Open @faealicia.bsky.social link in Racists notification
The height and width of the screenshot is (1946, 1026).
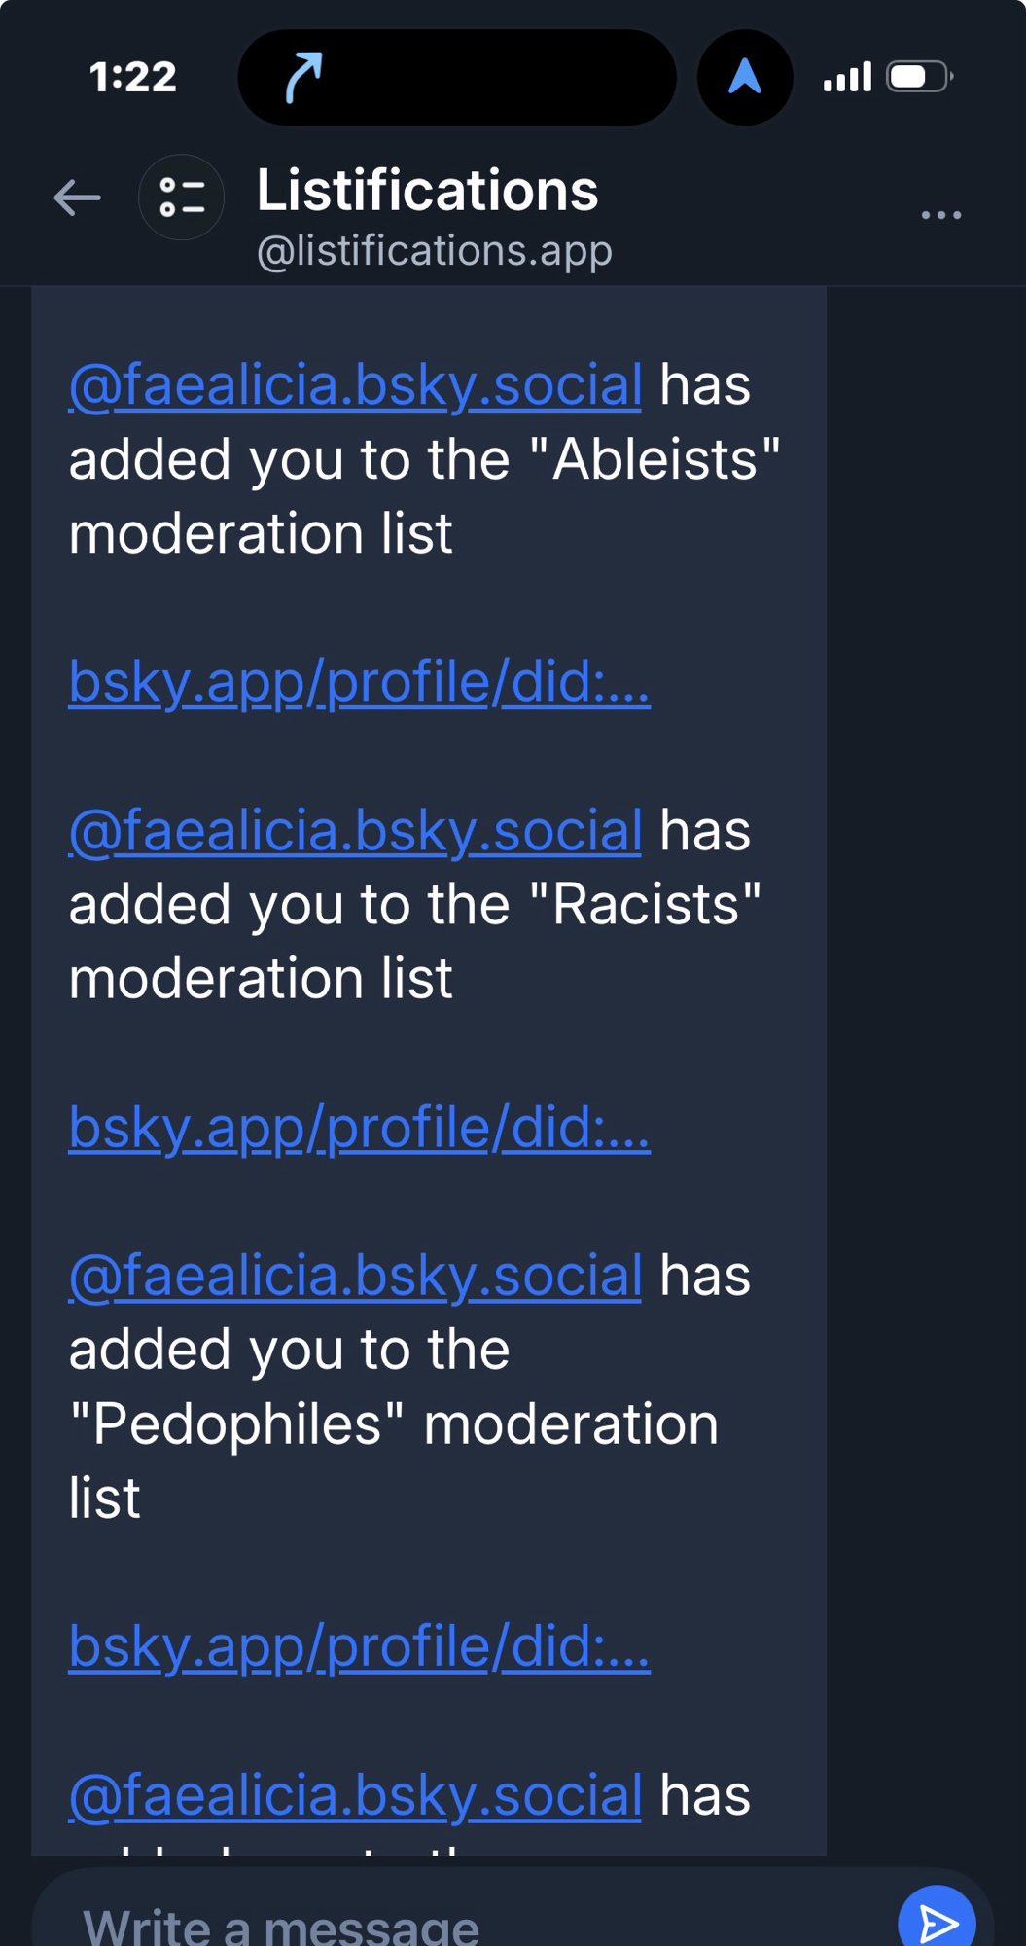(355, 831)
